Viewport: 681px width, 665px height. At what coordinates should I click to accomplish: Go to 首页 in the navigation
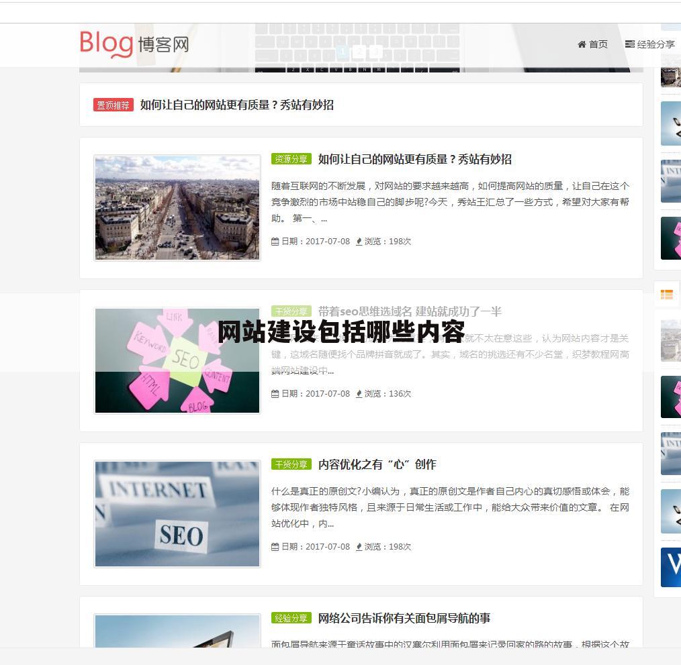pyautogui.click(x=598, y=44)
